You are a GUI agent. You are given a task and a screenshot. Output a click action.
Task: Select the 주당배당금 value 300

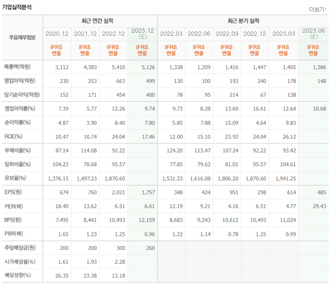point(121,248)
